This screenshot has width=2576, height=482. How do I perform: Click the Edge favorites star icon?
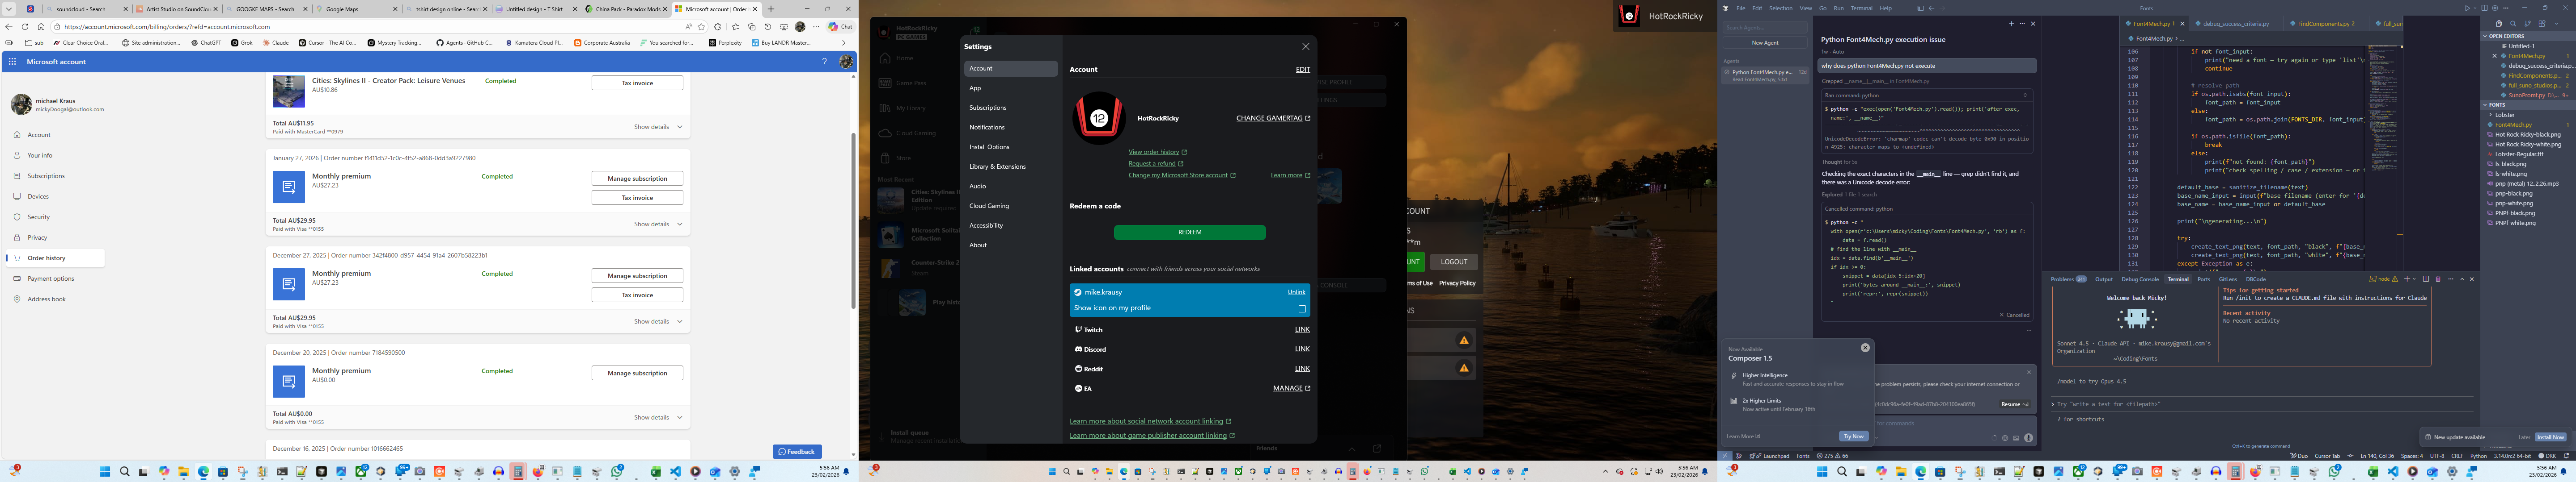[702, 27]
